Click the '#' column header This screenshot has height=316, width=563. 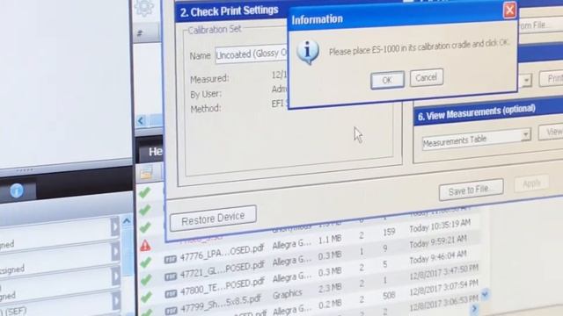pos(140,33)
